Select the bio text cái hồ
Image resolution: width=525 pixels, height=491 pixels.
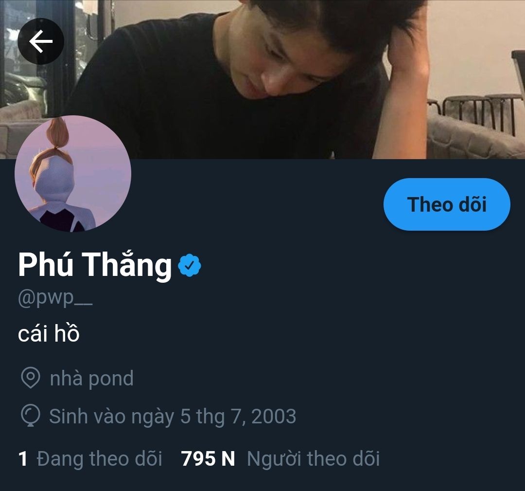pos(49,334)
